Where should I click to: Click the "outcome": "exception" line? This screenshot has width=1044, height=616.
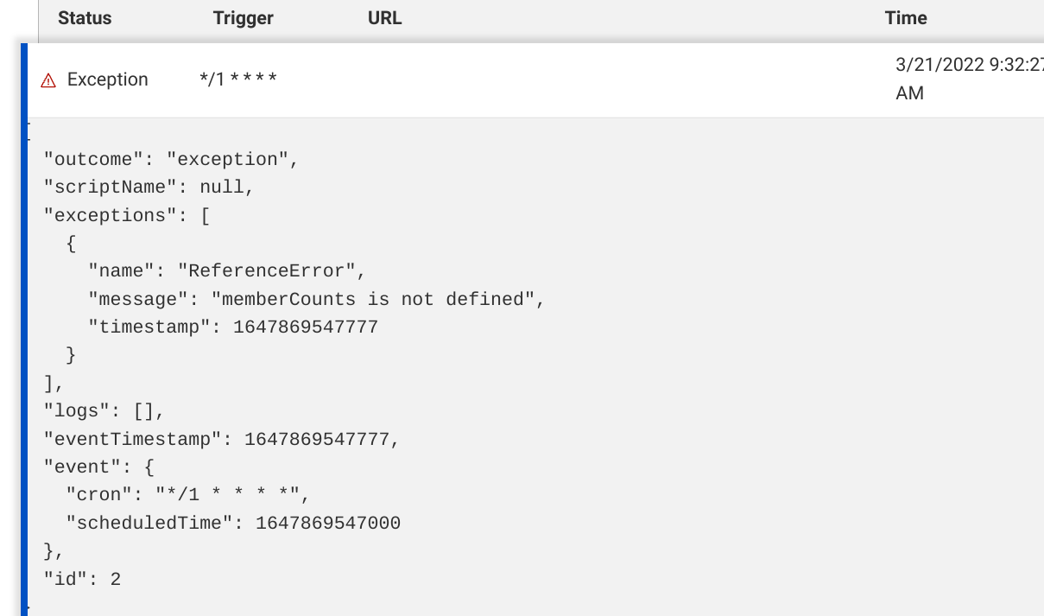(x=171, y=160)
